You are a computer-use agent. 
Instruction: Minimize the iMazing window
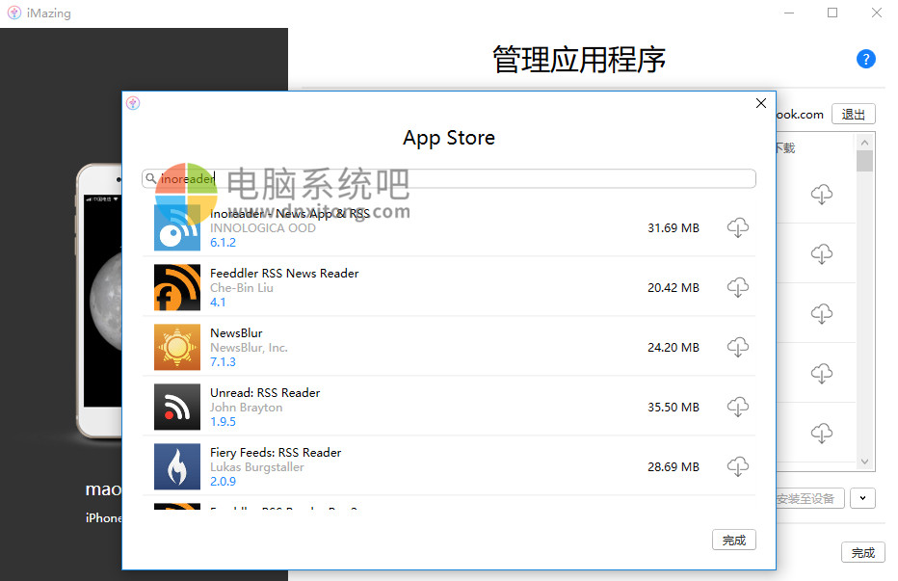click(x=788, y=13)
